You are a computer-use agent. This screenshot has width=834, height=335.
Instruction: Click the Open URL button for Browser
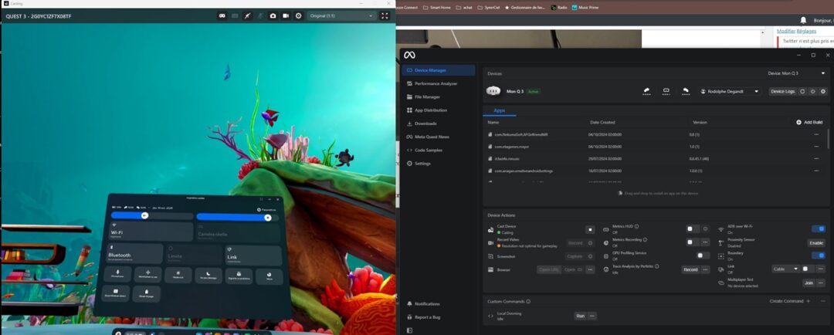point(549,269)
